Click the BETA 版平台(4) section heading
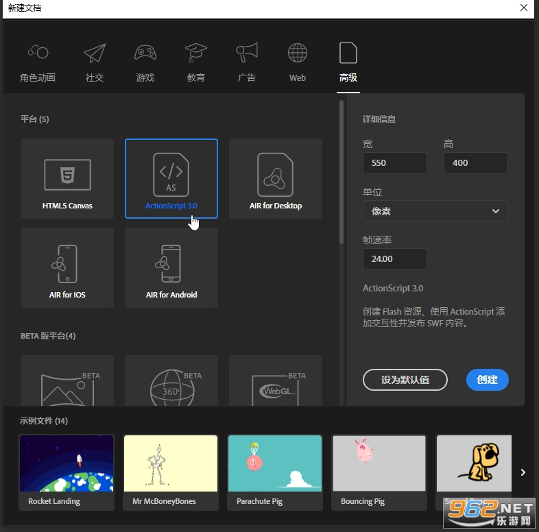This screenshot has height=532, width=539. coord(48,336)
